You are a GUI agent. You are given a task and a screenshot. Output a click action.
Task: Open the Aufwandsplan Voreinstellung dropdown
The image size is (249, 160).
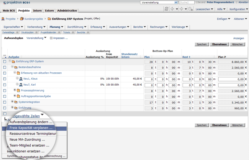click(x=36, y=38)
